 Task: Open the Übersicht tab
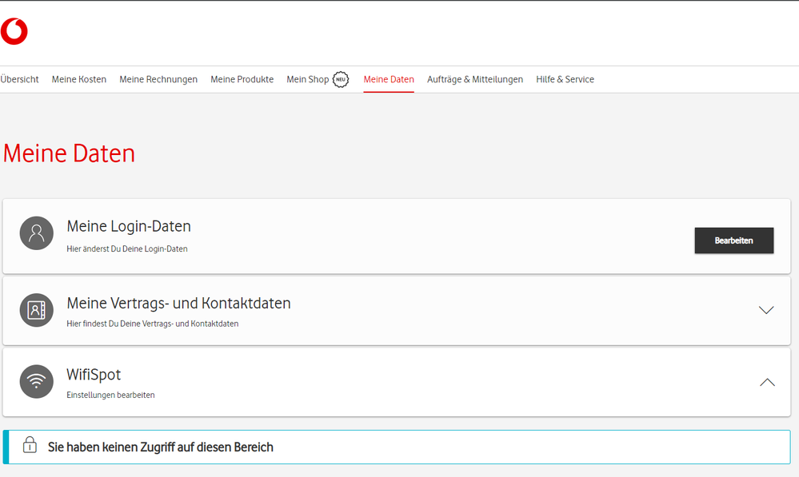pos(20,80)
